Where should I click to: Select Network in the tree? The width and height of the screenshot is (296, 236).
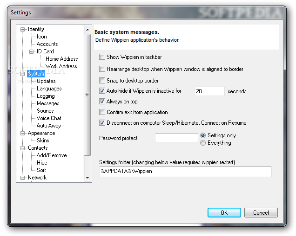pos(37,178)
